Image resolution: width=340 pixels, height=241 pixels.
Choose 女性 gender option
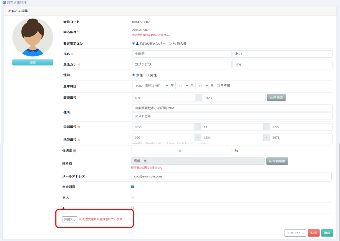133,75
